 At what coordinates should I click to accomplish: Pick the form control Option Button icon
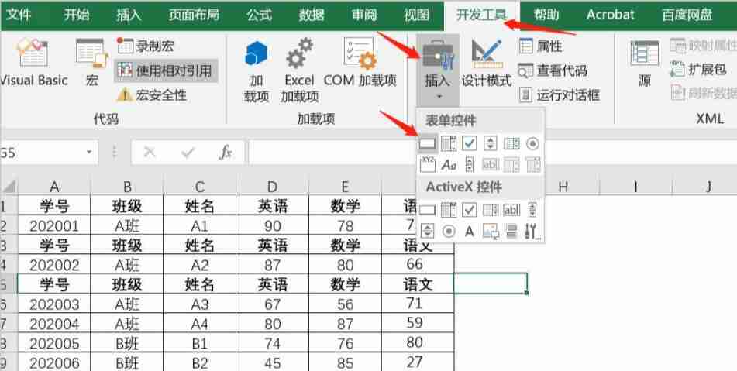[532, 144]
